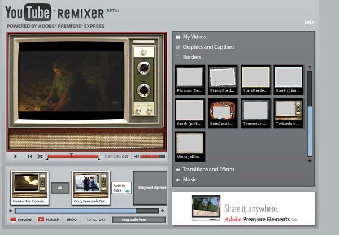Click transition slot between the two clips
Screen dimensions: 339x235
pos(60,188)
